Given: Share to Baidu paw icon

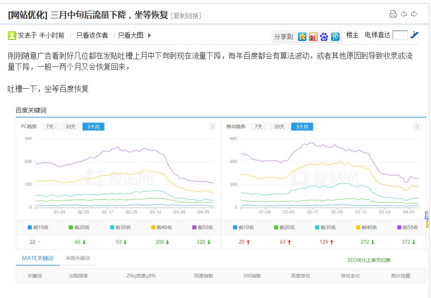Looking at the screenshot, I should pos(324,37).
